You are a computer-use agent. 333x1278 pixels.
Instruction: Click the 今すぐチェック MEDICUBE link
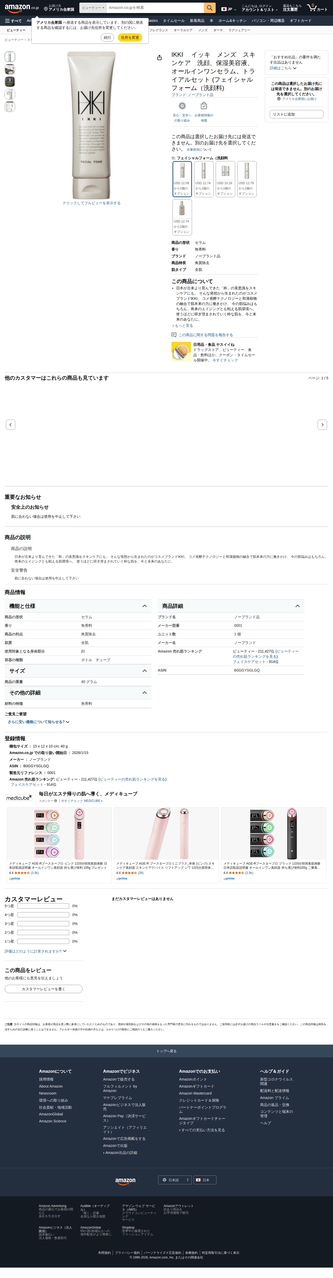82,801
